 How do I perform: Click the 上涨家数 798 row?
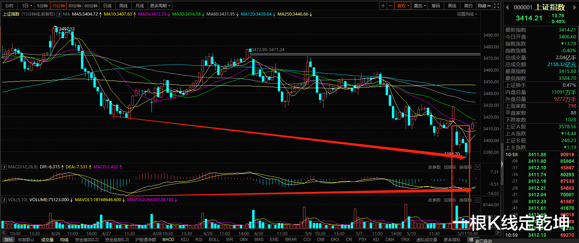tap(541, 106)
